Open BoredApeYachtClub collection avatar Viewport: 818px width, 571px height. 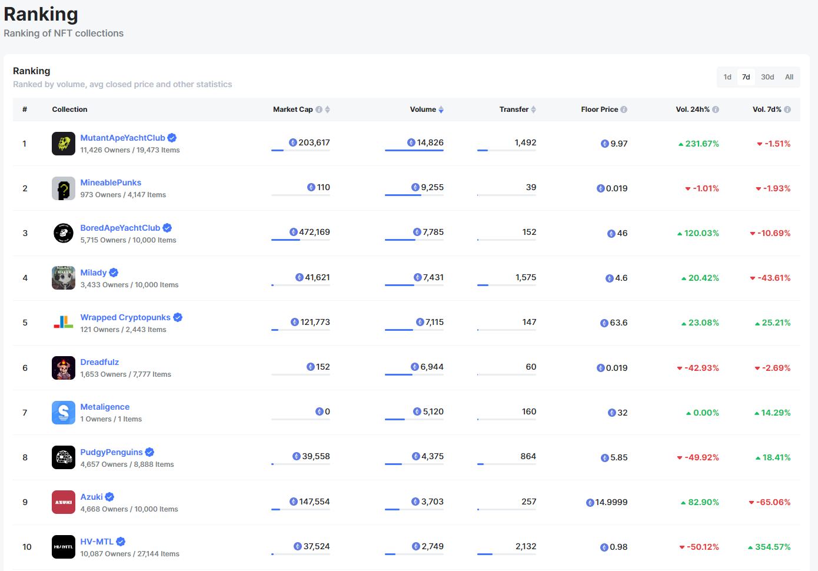click(64, 233)
